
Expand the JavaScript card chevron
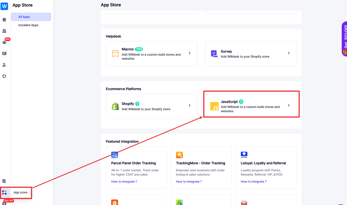pos(289,106)
